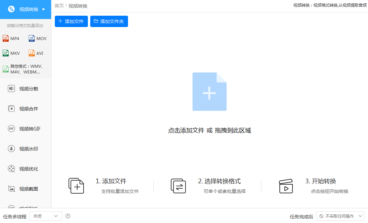Click 支持批量添加文件 description text
The width and height of the screenshot is (368, 223).
coord(120,191)
